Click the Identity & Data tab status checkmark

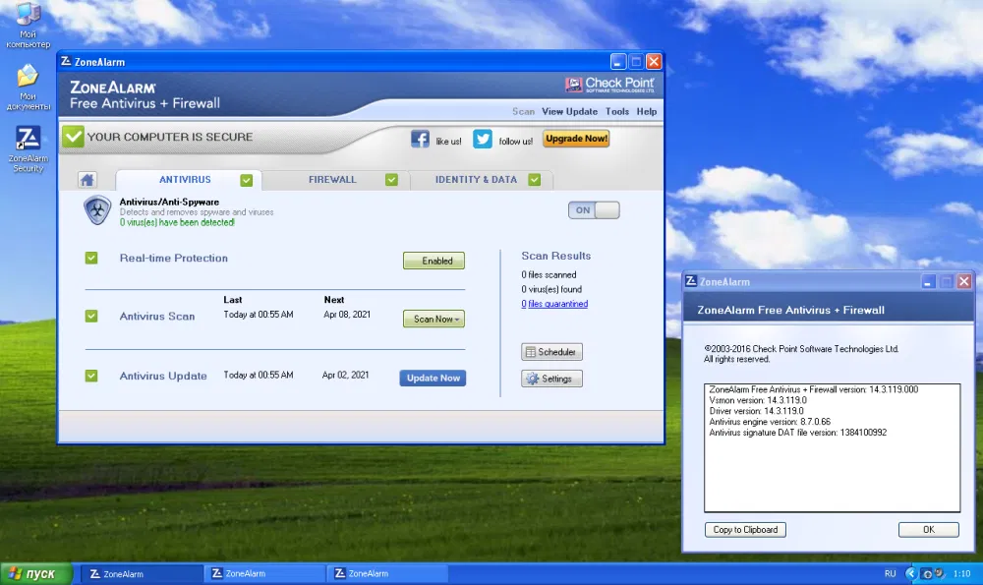click(534, 180)
